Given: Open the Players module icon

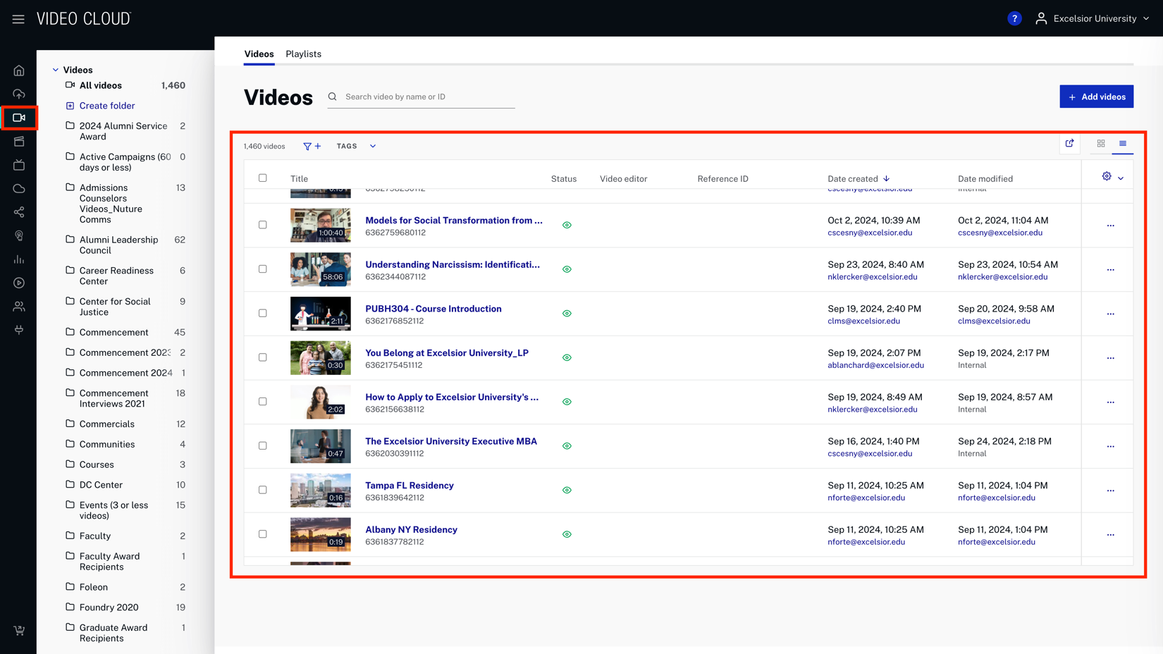Looking at the screenshot, I should point(19,142).
